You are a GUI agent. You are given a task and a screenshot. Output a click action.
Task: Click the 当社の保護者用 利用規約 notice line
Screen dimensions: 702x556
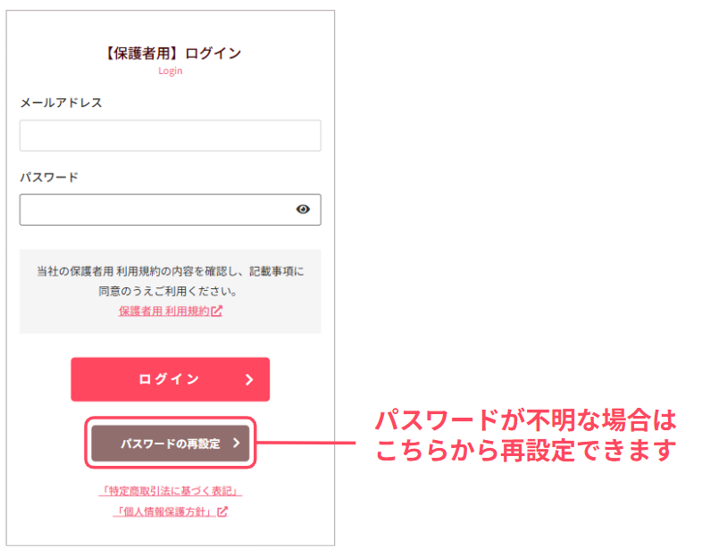coord(170,270)
